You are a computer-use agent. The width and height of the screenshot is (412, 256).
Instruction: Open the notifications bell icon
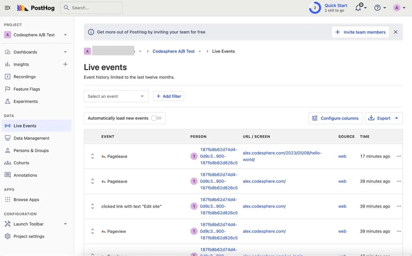[x=358, y=8]
